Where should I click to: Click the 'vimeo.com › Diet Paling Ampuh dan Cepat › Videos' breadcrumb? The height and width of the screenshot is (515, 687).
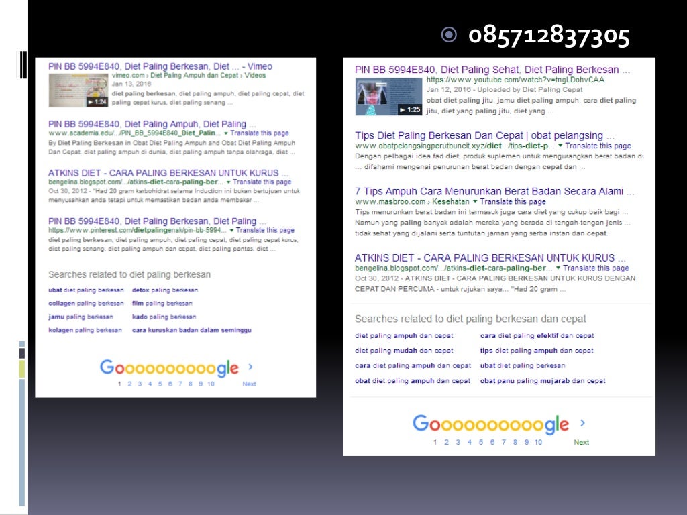point(189,76)
